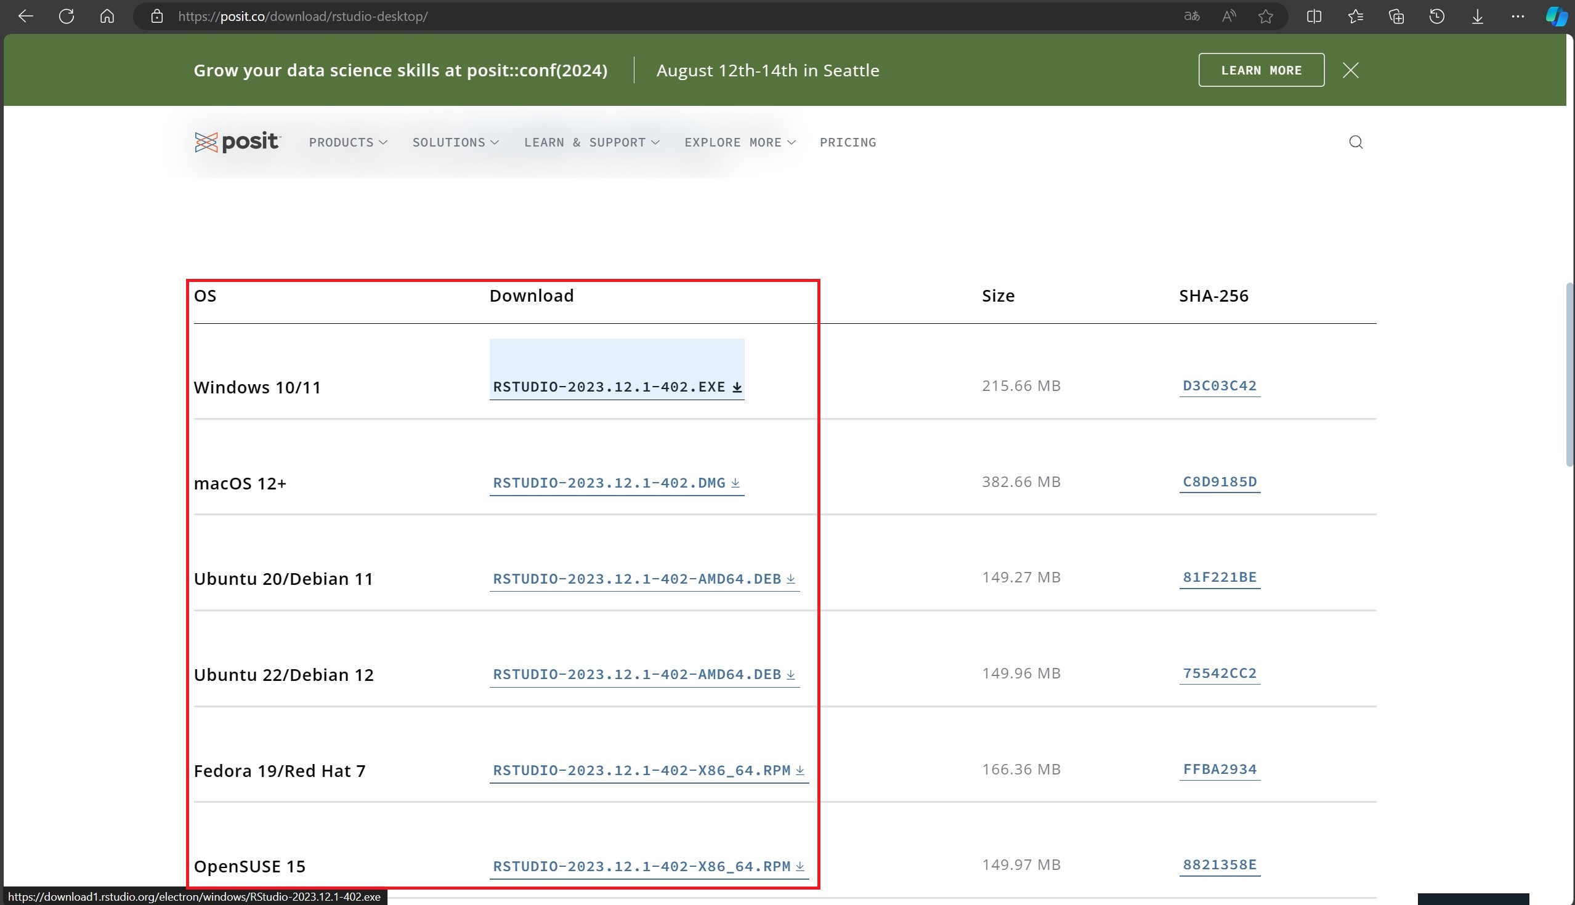Go to the browser home page

click(107, 16)
